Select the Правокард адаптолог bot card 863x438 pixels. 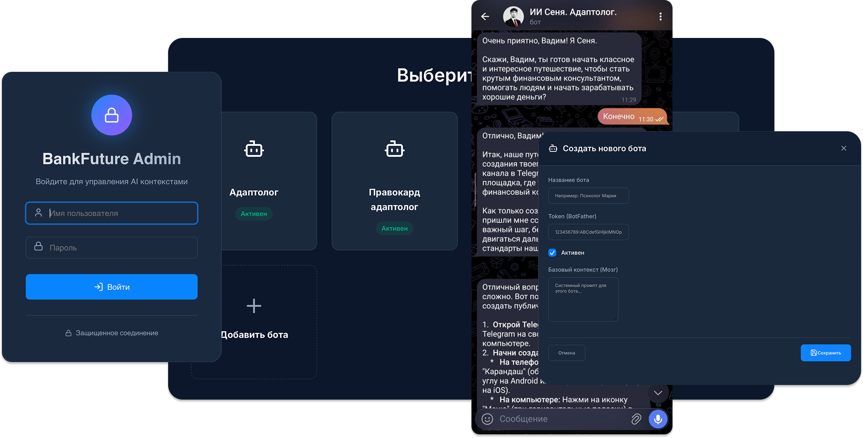(394, 181)
